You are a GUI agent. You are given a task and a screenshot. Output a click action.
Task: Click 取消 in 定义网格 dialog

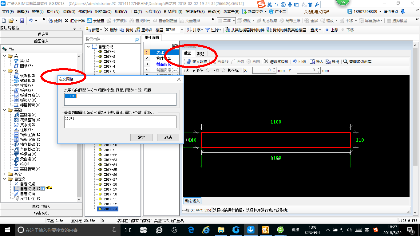168,137
